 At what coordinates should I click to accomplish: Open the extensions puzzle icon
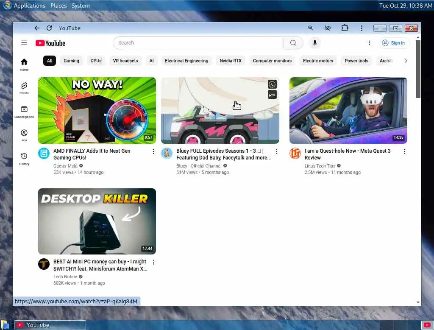coord(345,28)
